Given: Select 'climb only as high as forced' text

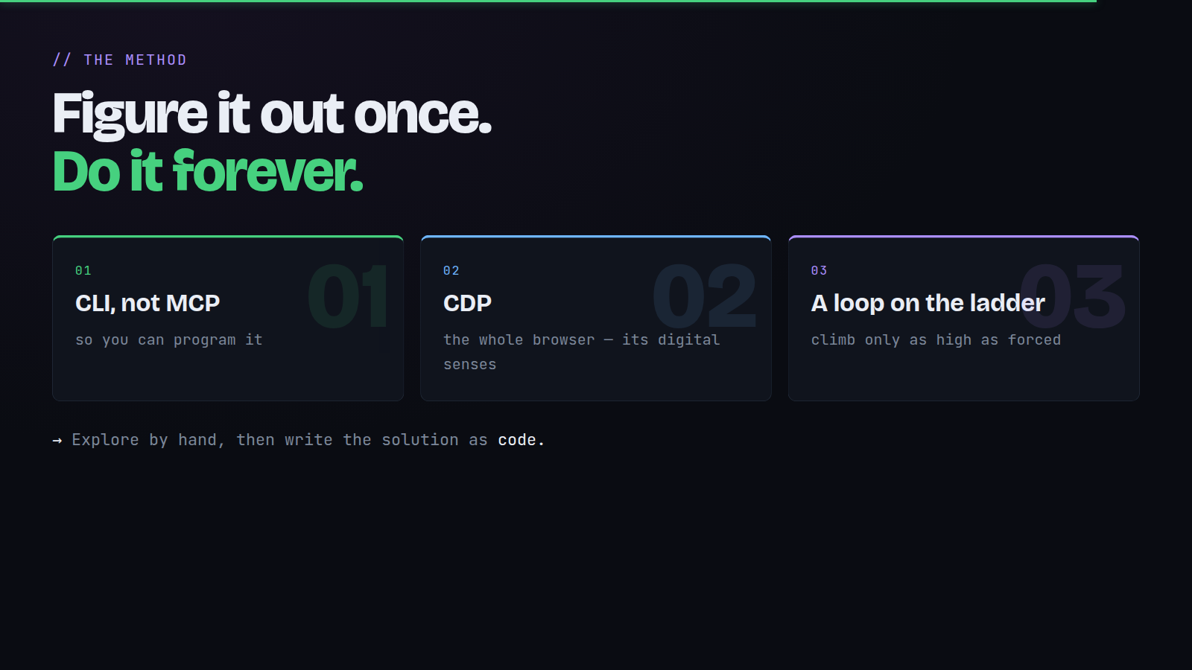Looking at the screenshot, I should tap(936, 339).
